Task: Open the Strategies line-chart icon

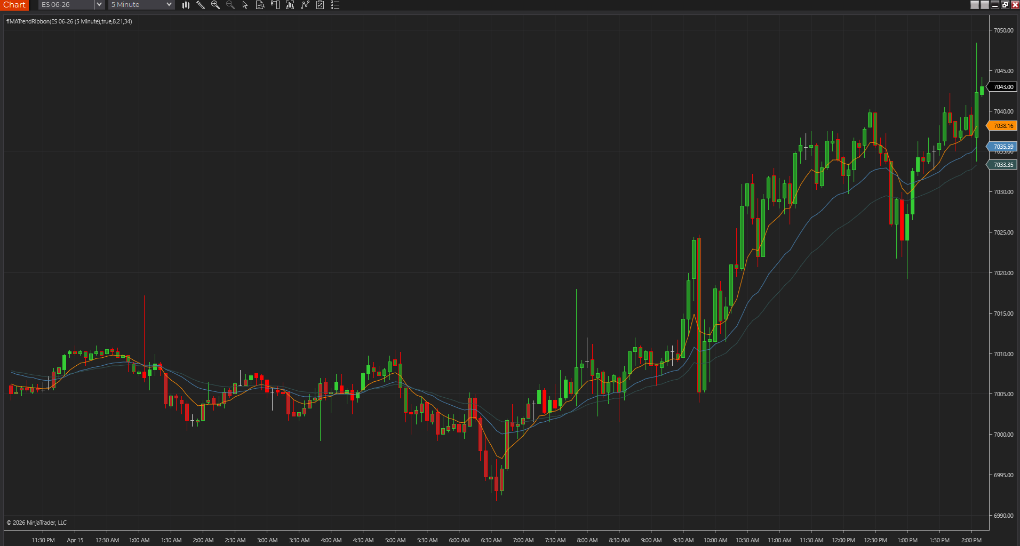Action: 305,5
